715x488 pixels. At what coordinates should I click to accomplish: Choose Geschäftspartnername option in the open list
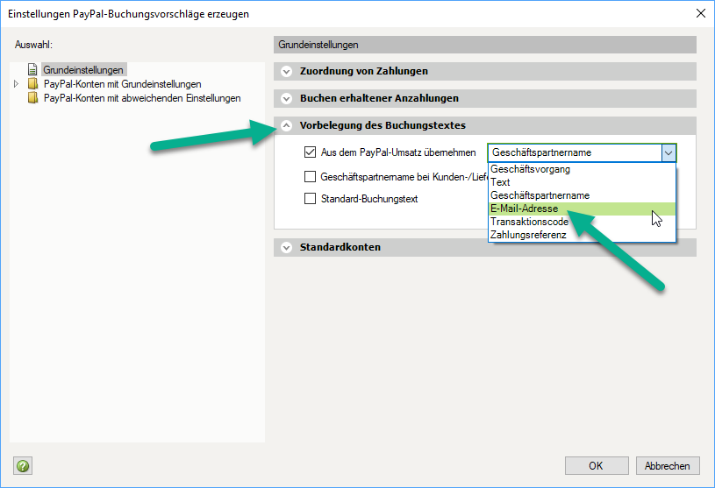[x=582, y=195]
